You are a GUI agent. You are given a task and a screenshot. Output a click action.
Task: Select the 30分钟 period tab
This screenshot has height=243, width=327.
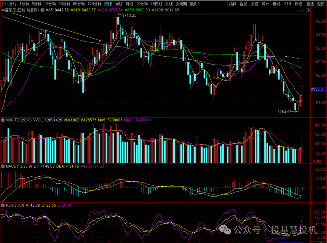64,4
